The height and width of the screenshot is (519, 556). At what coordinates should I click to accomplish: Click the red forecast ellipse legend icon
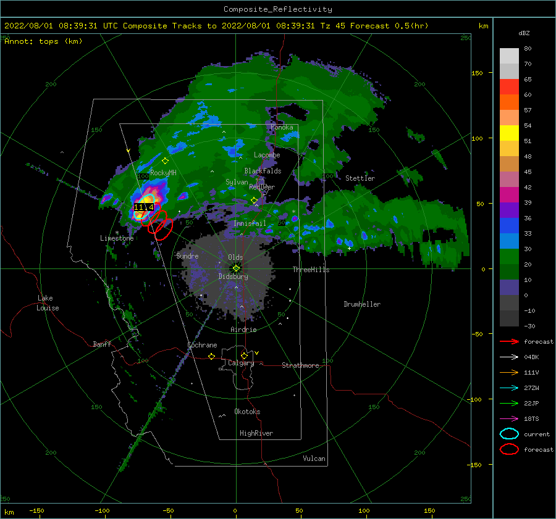coord(509,449)
